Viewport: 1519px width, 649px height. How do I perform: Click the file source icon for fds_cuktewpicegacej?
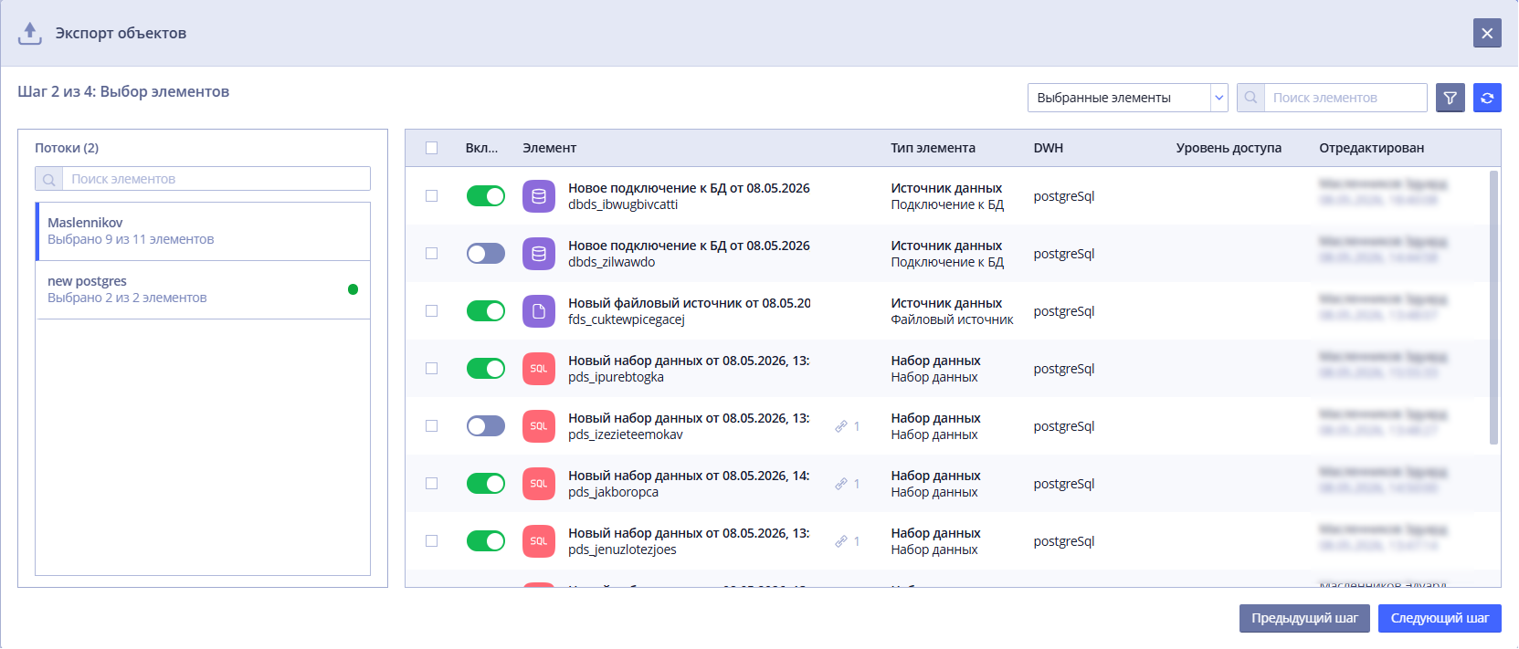(x=539, y=311)
